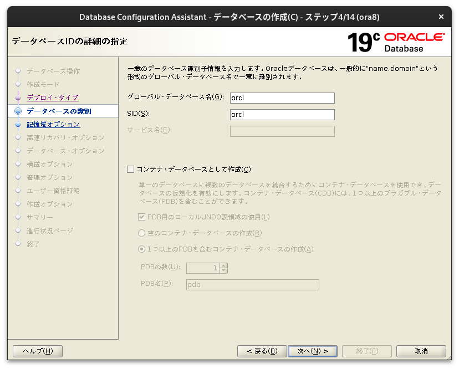The image size is (459, 369).
Task: Proceed with the 次へ(N) button
Action: pyautogui.click(x=313, y=351)
